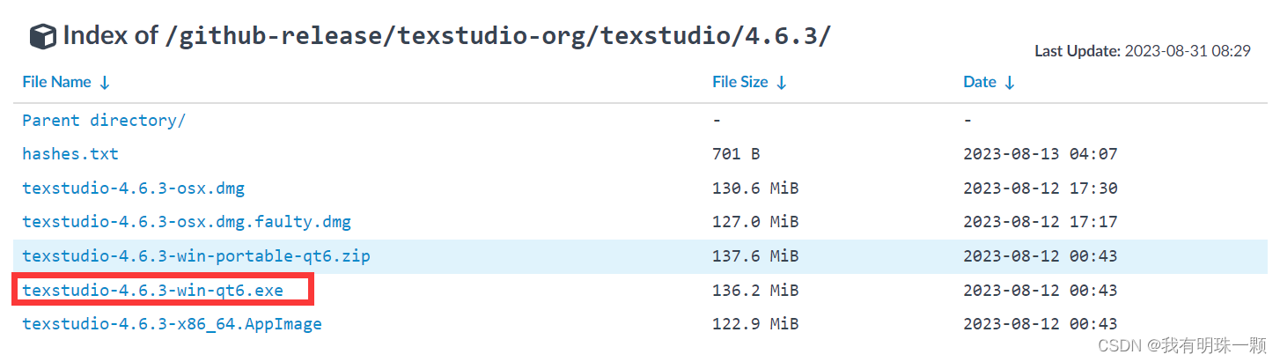1280x362 pixels.
Task: Select the 137.6 MiB size value
Action: pos(755,256)
